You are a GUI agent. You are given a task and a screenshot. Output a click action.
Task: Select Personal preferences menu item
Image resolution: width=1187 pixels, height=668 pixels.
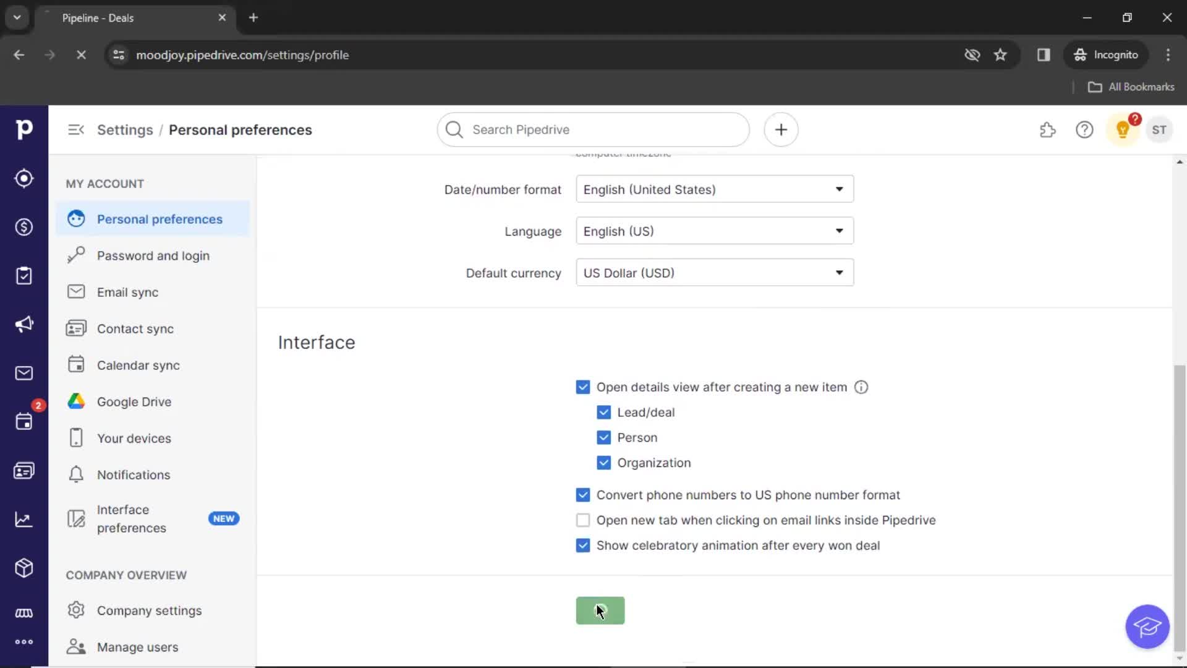(x=160, y=218)
